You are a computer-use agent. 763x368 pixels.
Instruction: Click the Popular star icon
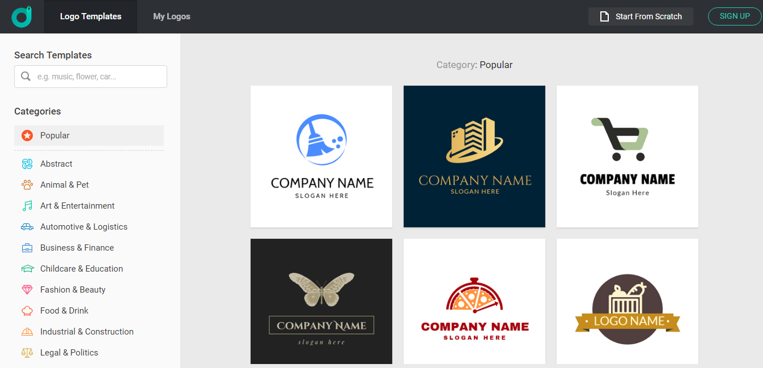coord(27,136)
